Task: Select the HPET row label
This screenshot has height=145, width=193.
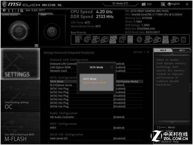Action: pos(53,128)
